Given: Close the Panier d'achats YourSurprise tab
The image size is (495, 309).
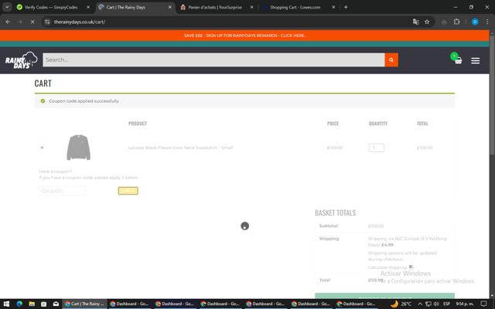Looking at the screenshot, I should pos(251,7).
